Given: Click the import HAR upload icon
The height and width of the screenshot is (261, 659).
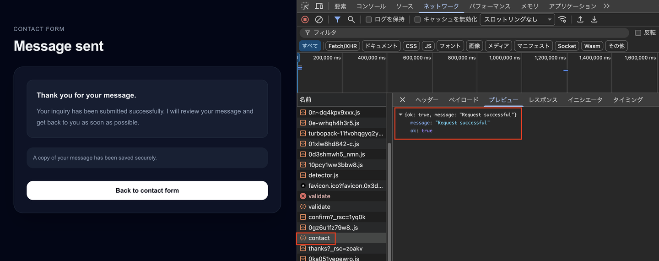Looking at the screenshot, I should pos(580,19).
